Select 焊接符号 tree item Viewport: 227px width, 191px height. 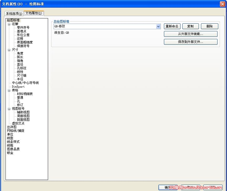pyautogui.click(x=23, y=46)
